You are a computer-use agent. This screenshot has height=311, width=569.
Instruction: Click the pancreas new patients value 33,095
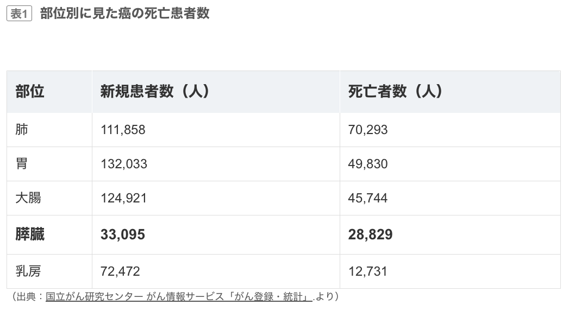[x=123, y=234]
